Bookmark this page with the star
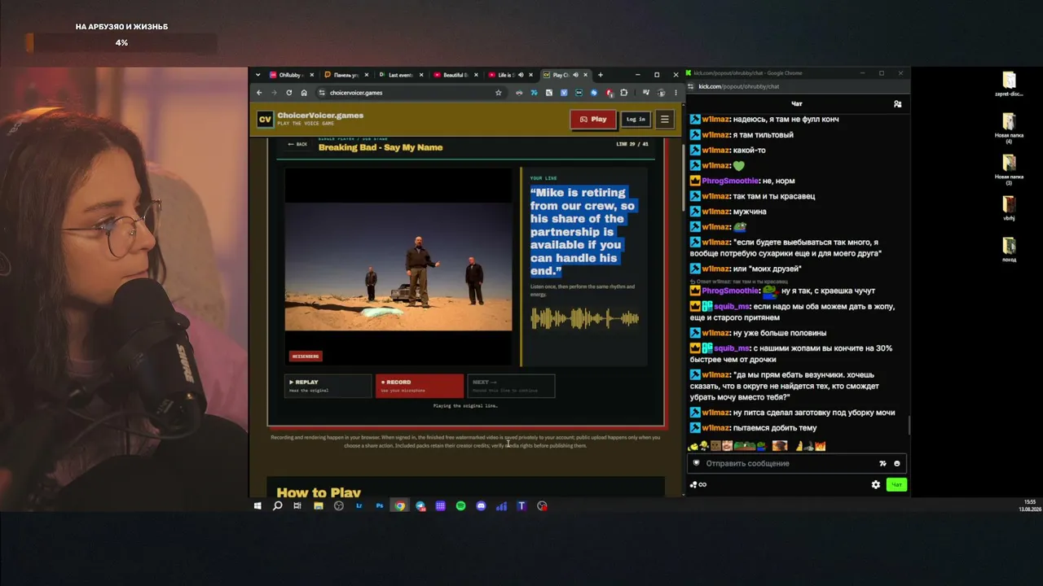Screen dimensions: 1043x586 pyautogui.click(x=499, y=93)
